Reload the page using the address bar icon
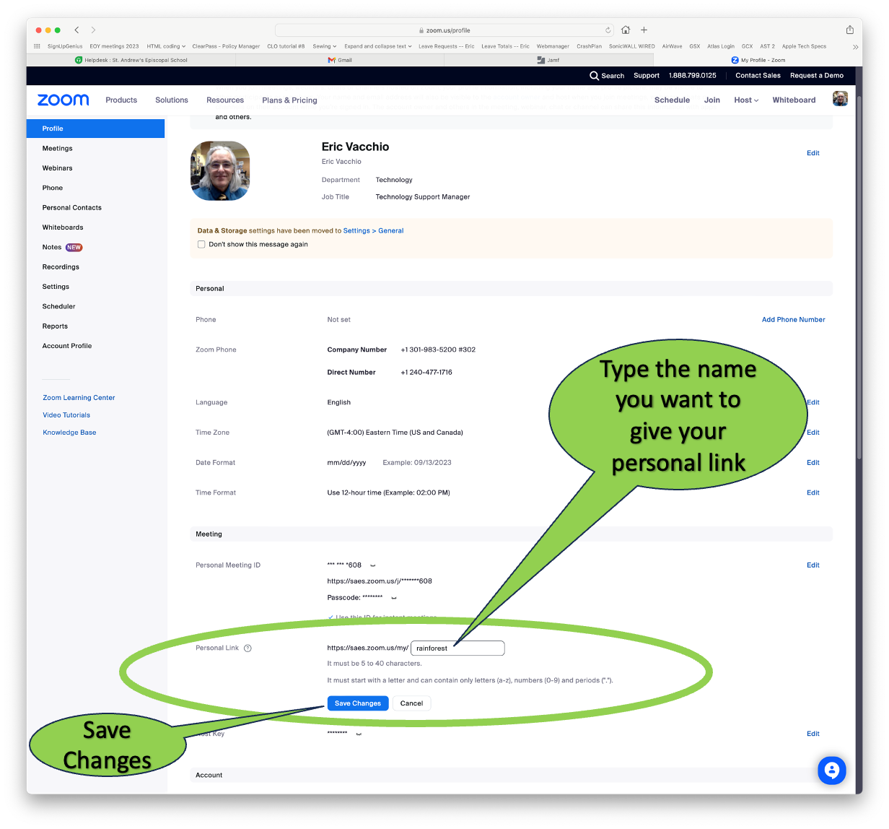889x829 pixels. click(x=608, y=30)
